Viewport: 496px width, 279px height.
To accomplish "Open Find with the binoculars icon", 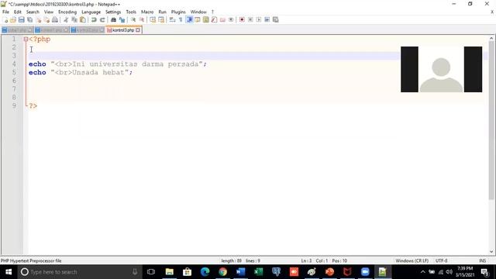I will 113,19.
